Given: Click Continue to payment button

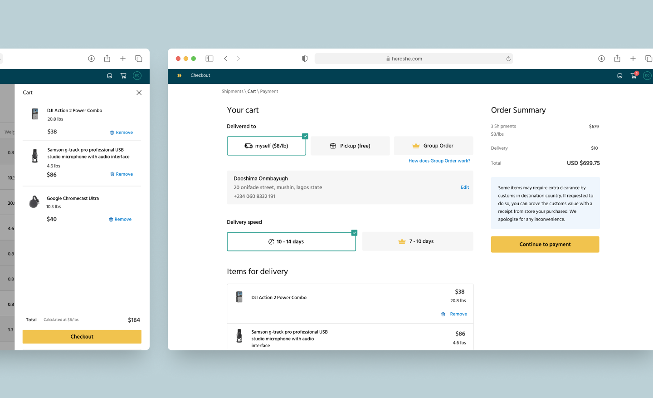Looking at the screenshot, I should 545,244.
